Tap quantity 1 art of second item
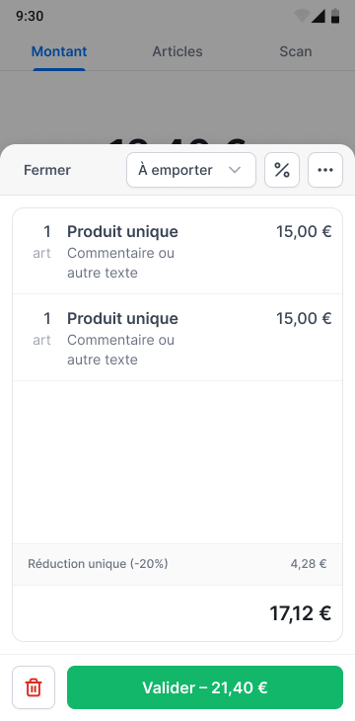This screenshot has height=721, width=355. click(42, 329)
